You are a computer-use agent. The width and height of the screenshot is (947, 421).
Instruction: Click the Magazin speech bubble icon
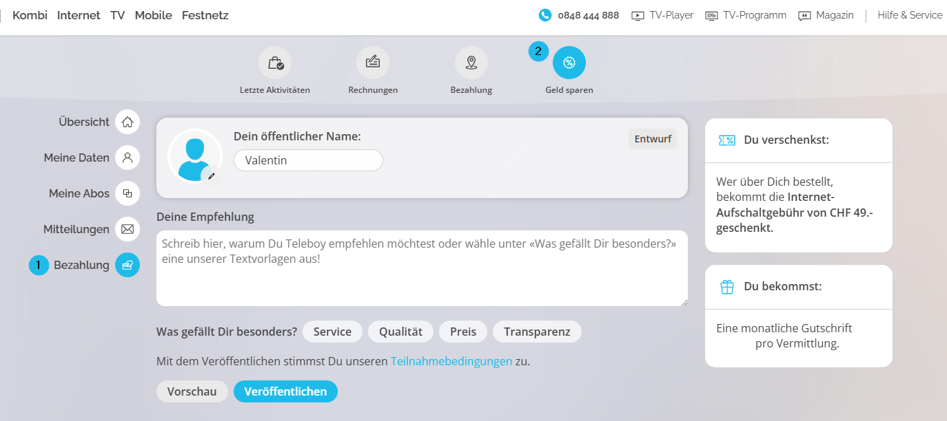(x=804, y=16)
